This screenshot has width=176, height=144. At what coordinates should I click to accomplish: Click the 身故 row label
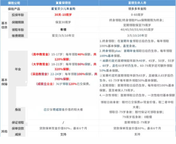(x=18, y=110)
